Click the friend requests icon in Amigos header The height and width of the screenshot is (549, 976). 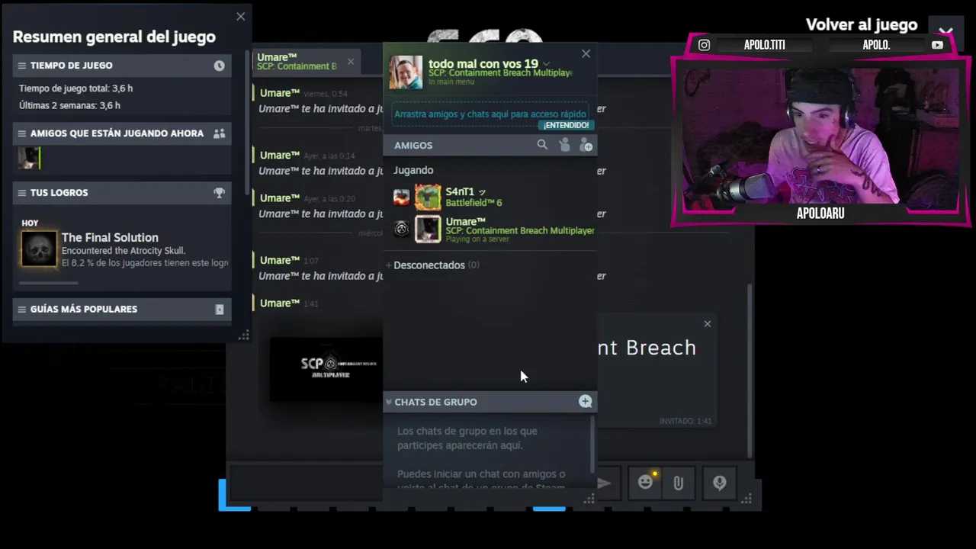(x=564, y=145)
